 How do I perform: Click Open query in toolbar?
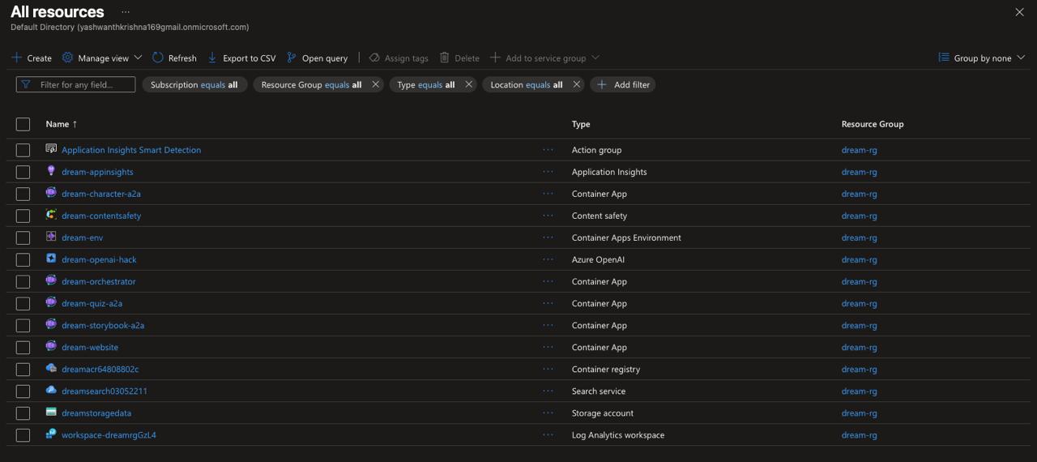(317, 58)
